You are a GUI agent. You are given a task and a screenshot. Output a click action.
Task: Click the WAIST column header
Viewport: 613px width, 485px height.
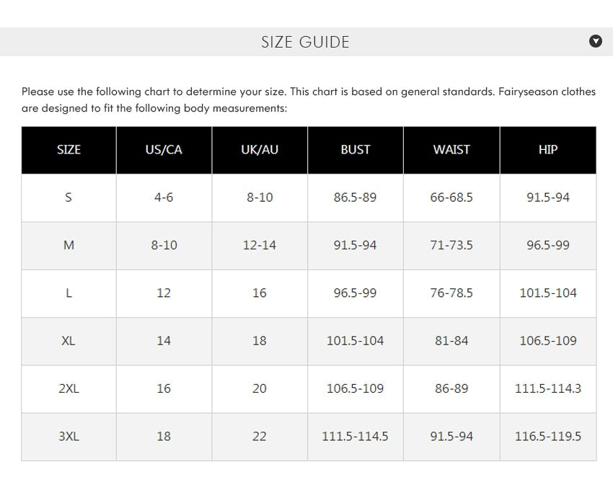click(451, 150)
